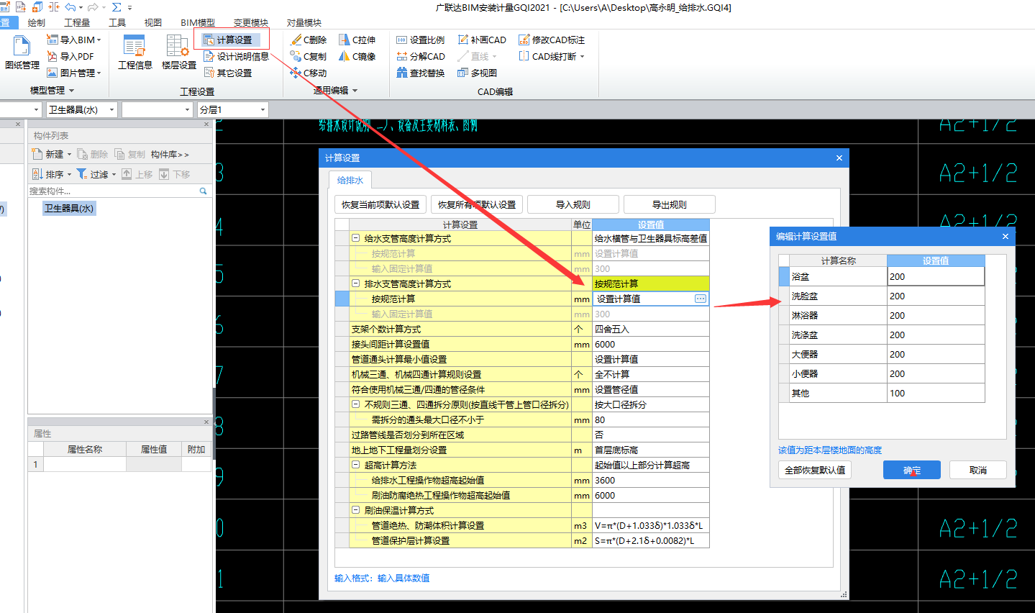Click 支架个数计算方式 四舍五入 cell
This screenshot has width=1035, height=613.
(650, 329)
